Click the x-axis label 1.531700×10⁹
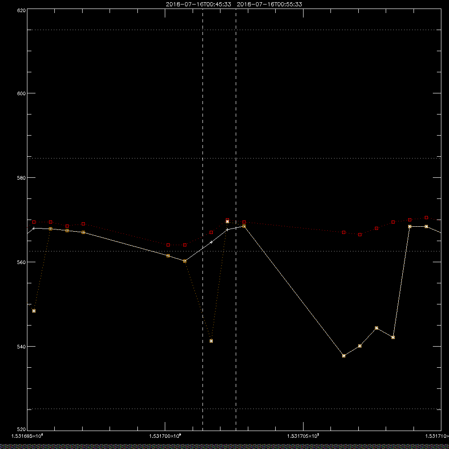 click(x=165, y=436)
